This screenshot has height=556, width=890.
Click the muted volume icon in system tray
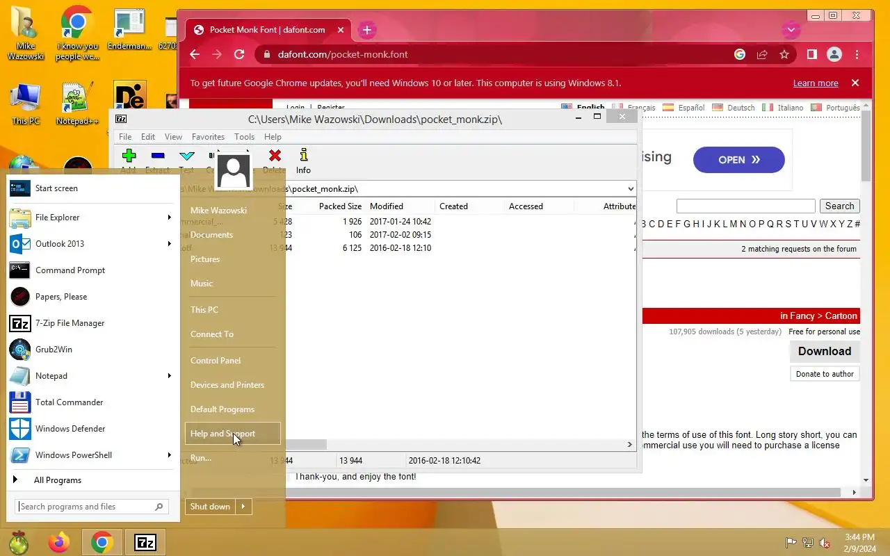tap(824, 543)
